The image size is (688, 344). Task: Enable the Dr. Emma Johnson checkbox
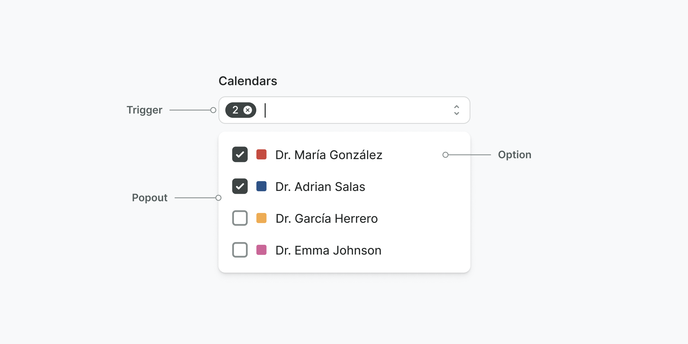coord(240,250)
